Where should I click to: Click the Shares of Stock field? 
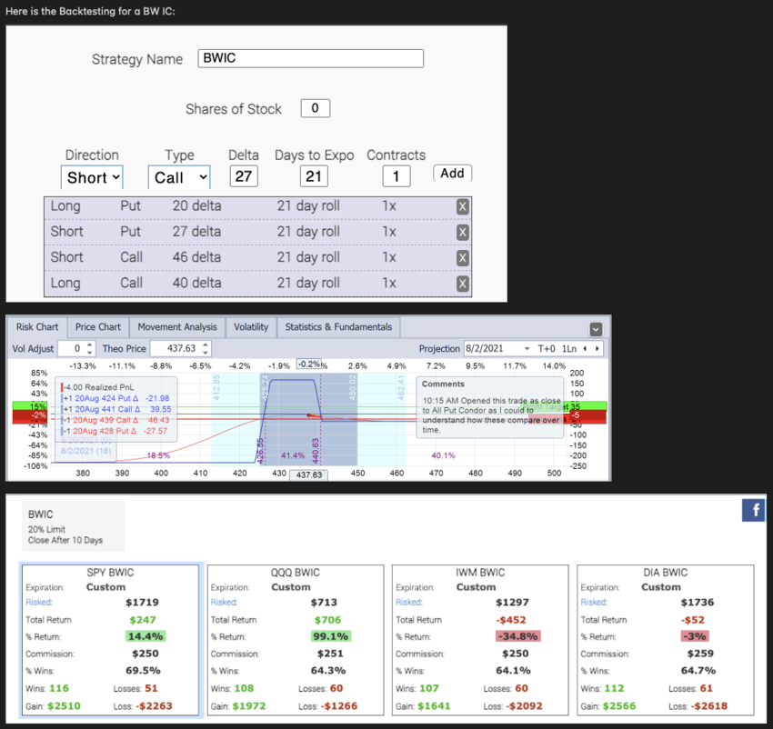[316, 108]
